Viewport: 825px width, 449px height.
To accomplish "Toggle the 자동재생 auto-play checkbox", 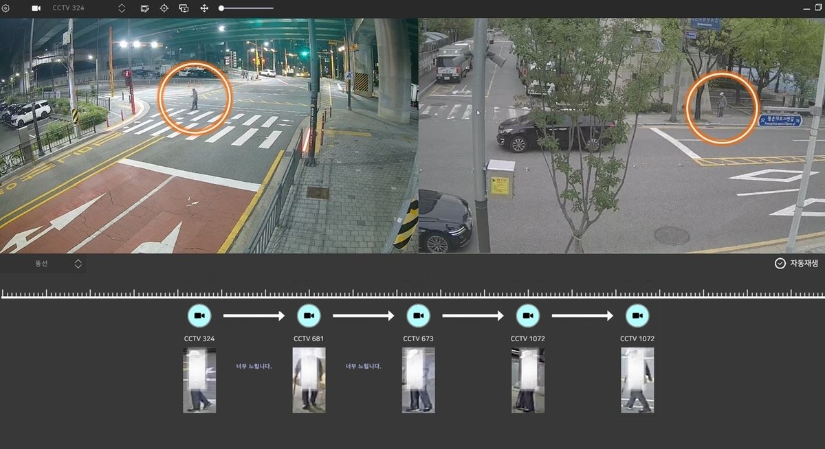I will pos(780,264).
